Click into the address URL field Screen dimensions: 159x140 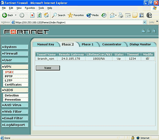pyautogui.click(x=79, y=22)
